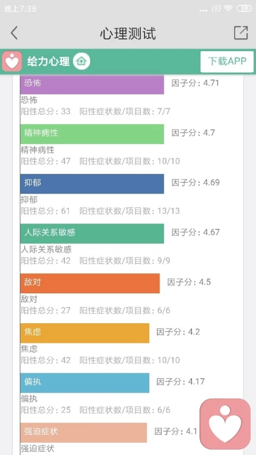Tap the 因子分 4.69 score label
Image resolution: width=256 pixels, height=455 pixels.
pyautogui.click(x=196, y=182)
